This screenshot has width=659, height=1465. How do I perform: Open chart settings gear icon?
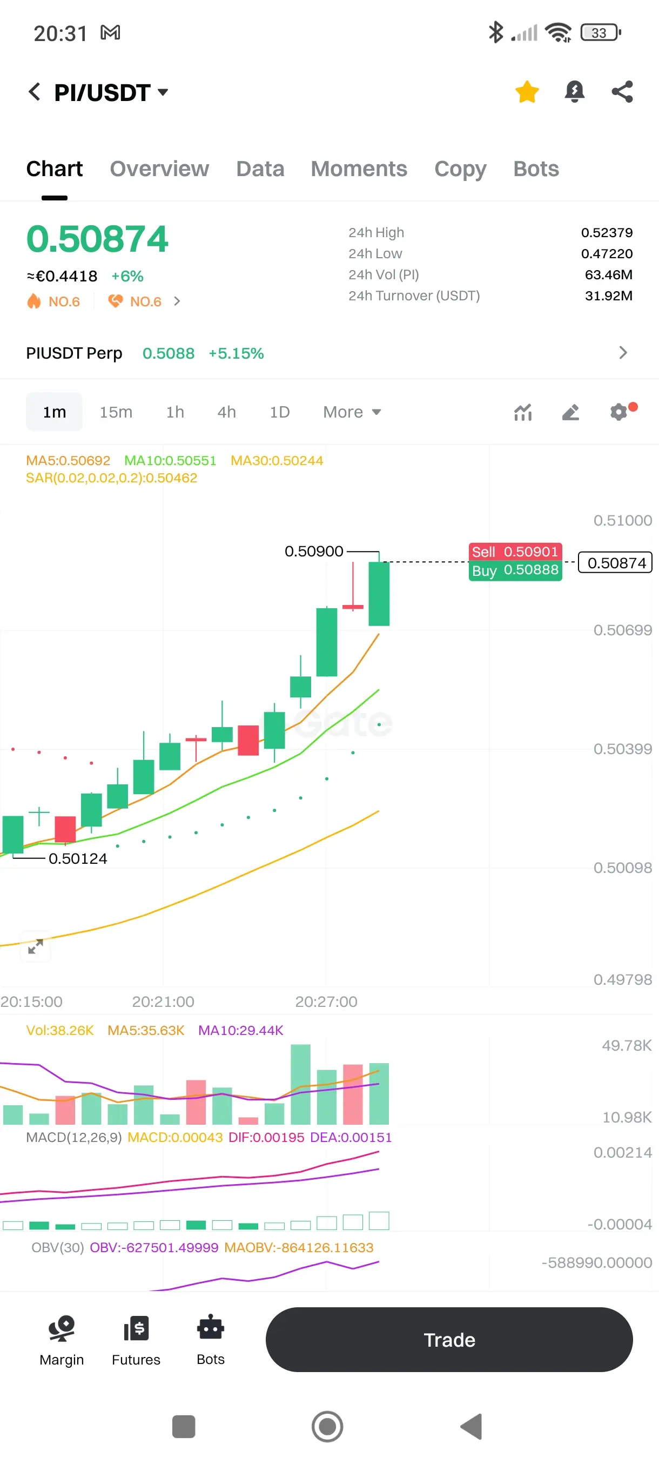[x=619, y=411]
